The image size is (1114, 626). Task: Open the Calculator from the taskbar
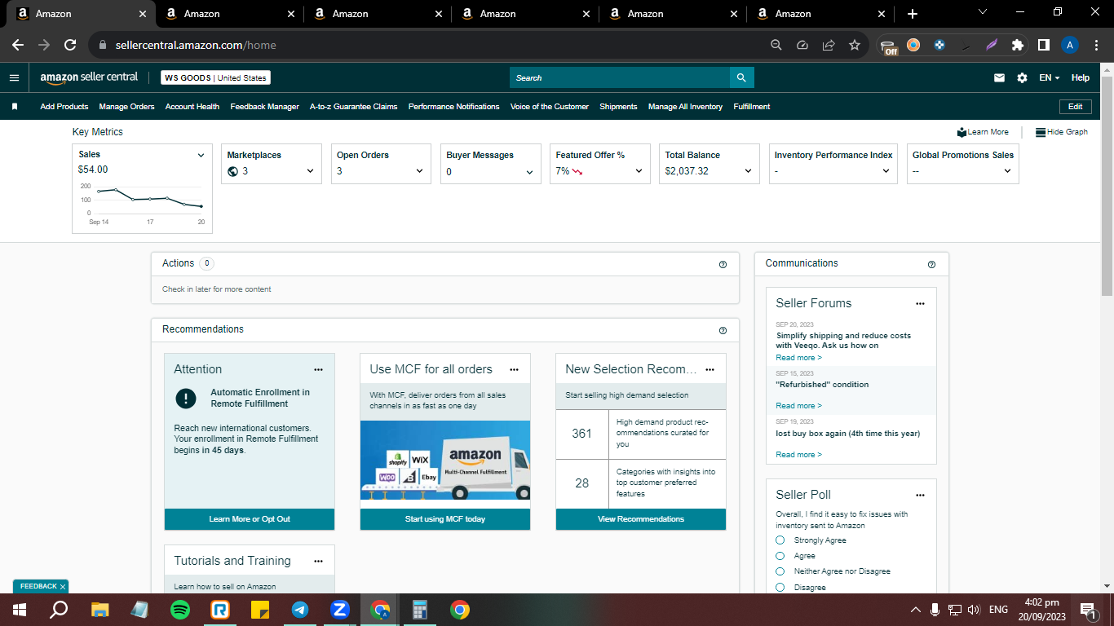(x=420, y=609)
